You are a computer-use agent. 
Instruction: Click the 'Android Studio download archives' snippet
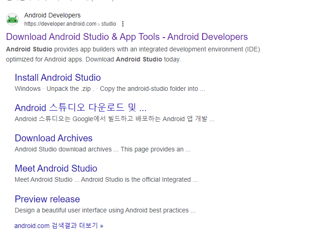tap(103, 149)
